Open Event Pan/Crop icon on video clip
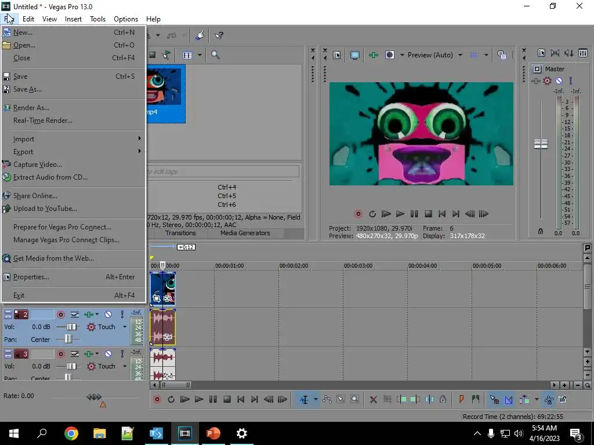The image size is (594, 445). (157, 298)
